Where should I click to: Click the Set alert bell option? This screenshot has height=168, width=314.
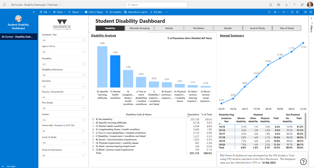156,12
